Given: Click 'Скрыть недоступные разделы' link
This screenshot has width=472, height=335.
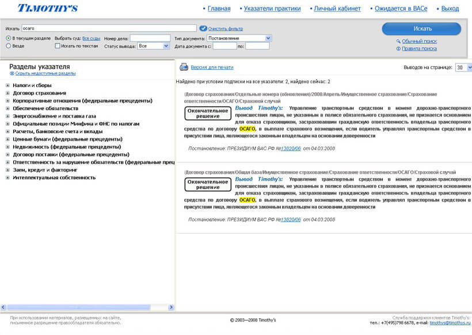Looking at the screenshot, I should (x=45, y=73).
